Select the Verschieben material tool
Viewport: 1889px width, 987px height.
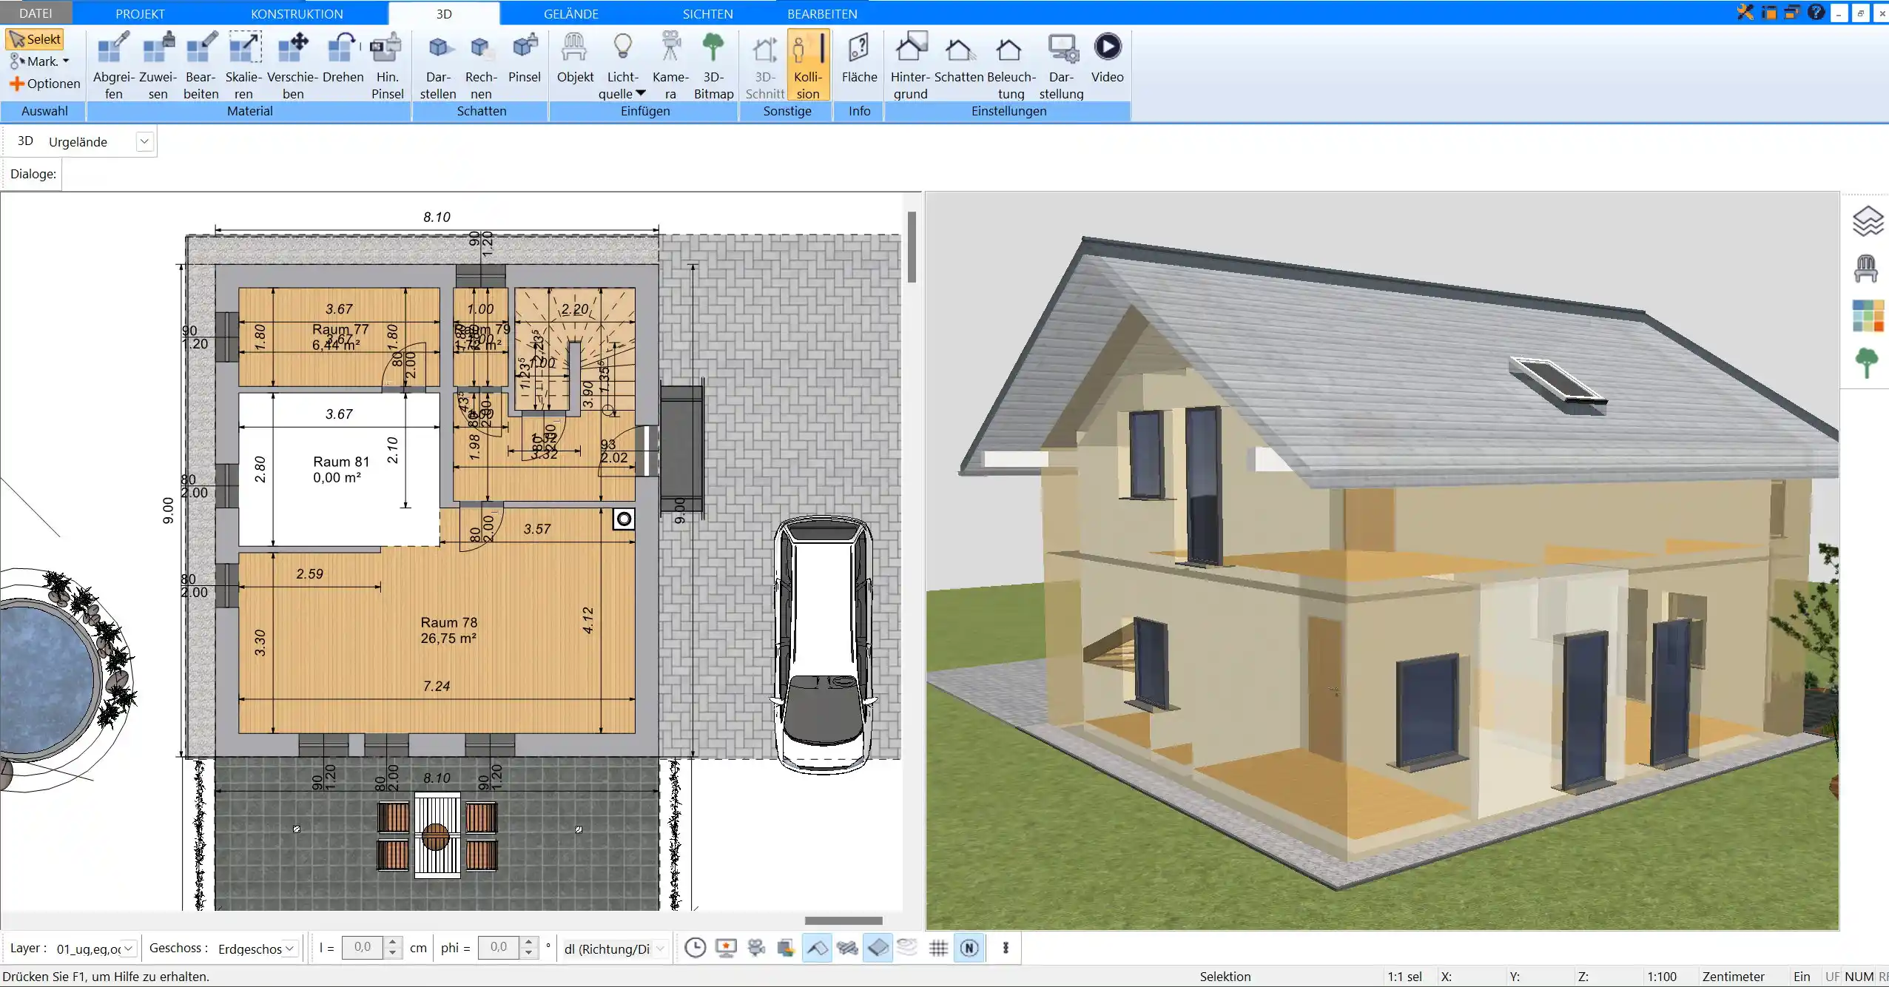(293, 65)
